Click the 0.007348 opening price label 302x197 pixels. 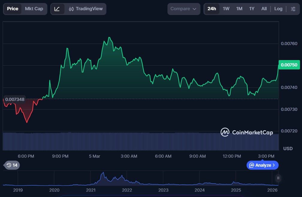15,99
